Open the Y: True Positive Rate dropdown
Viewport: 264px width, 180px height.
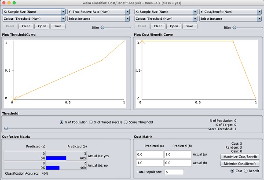coord(99,12)
